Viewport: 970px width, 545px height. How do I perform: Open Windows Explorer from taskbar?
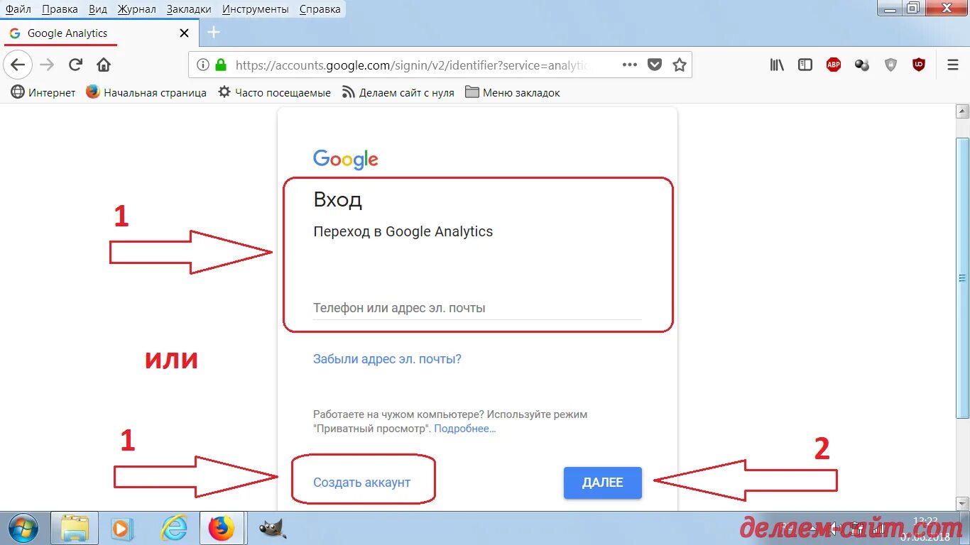(x=74, y=528)
